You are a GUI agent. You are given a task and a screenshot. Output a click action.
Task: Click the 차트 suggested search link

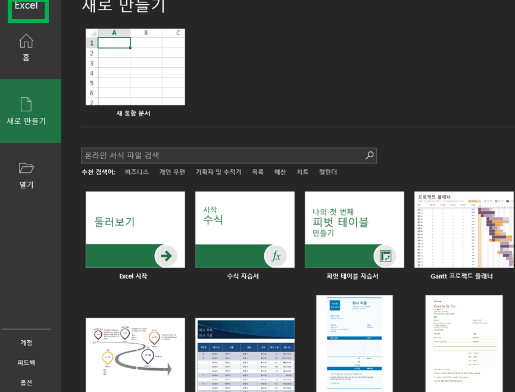tap(302, 172)
